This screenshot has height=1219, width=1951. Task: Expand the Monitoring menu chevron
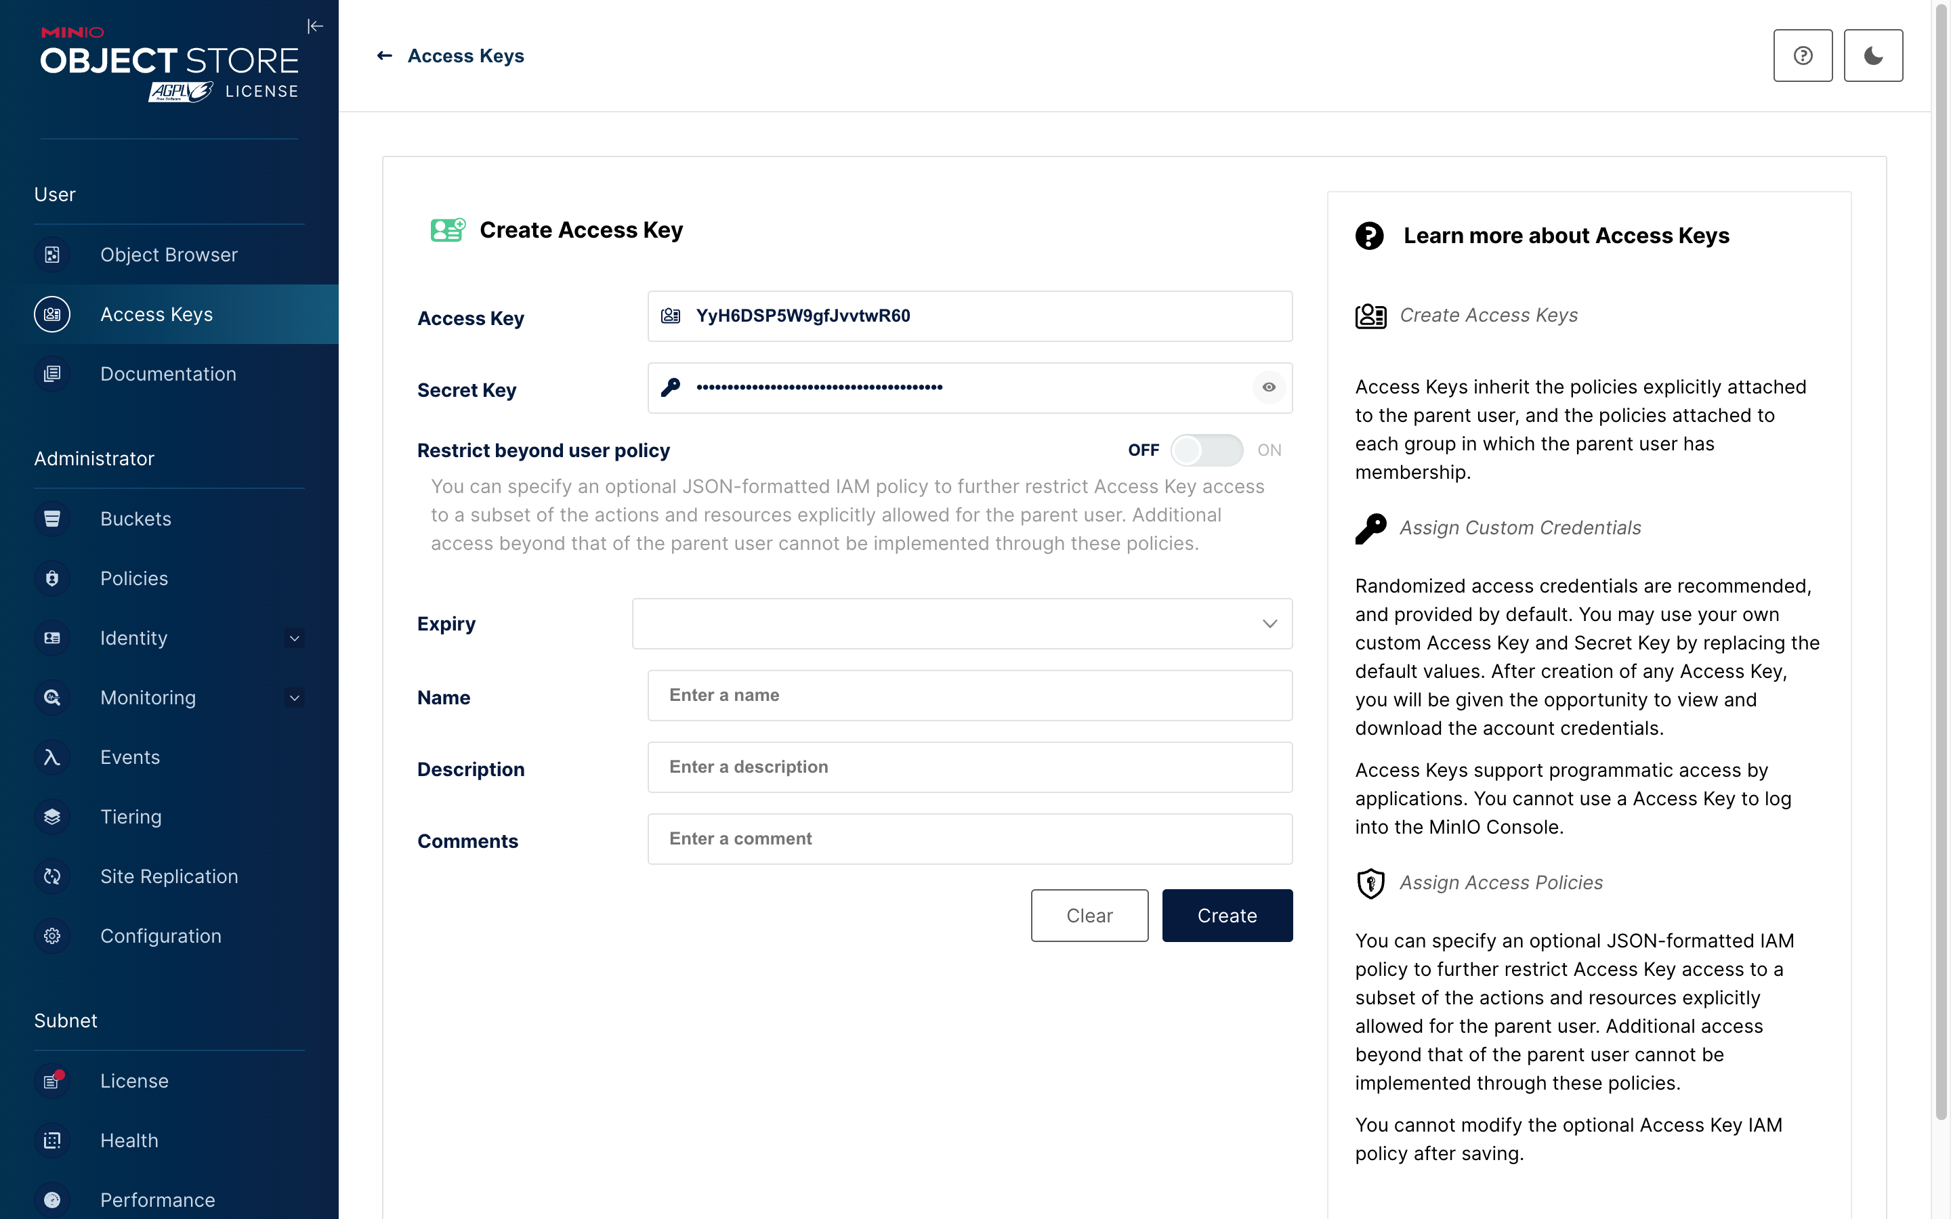(295, 698)
